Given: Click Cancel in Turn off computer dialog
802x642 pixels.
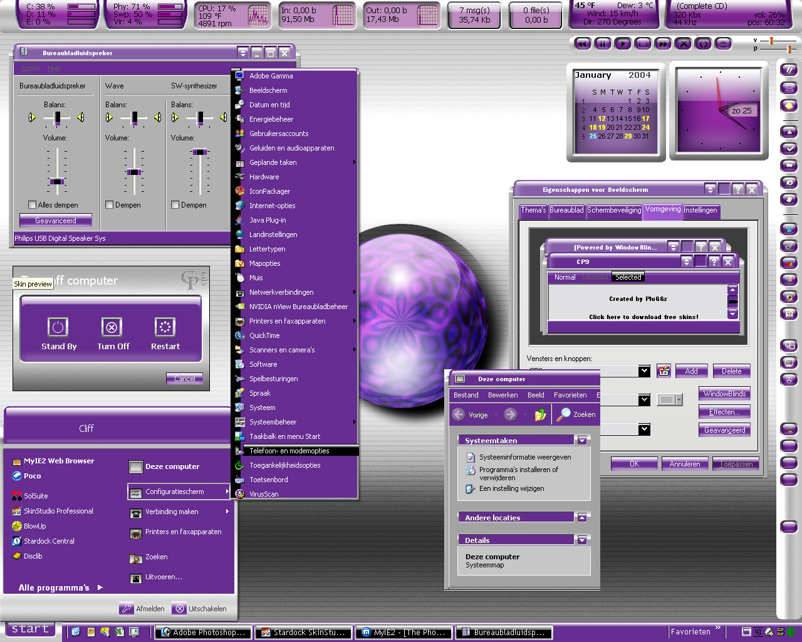Looking at the screenshot, I should pyautogui.click(x=184, y=379).
